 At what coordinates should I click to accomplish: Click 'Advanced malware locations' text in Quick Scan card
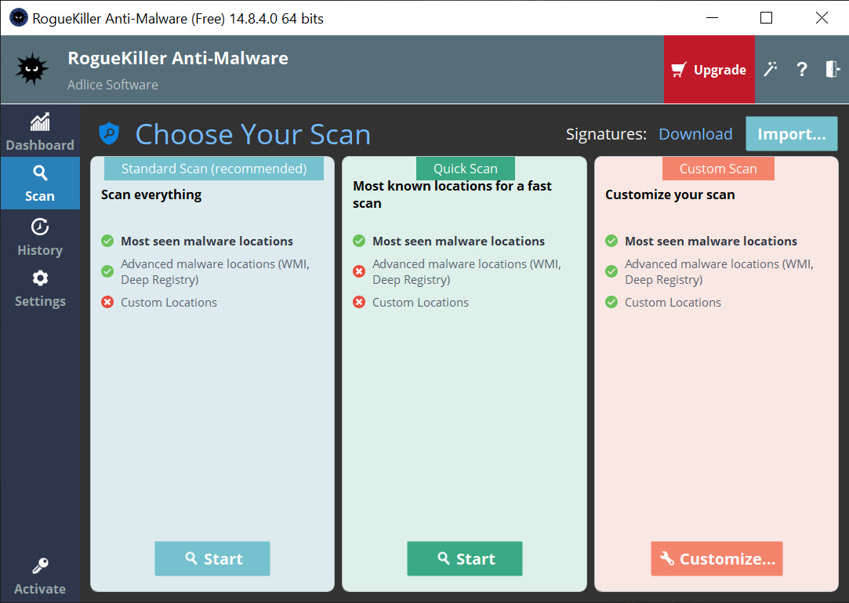[466, 271]
